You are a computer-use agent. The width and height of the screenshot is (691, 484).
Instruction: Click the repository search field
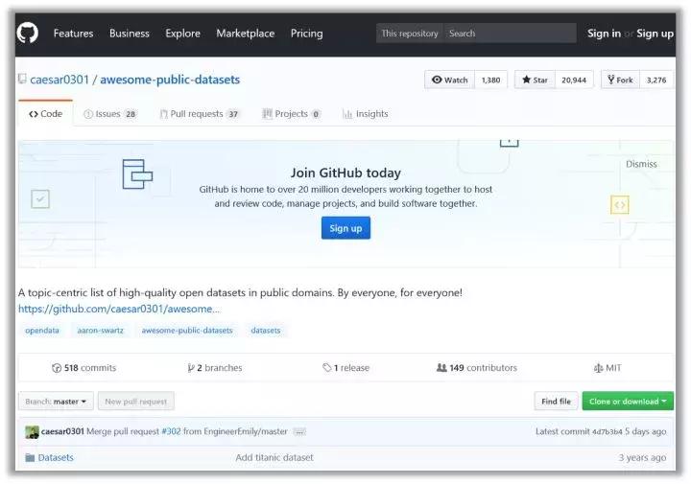(509, 34)
